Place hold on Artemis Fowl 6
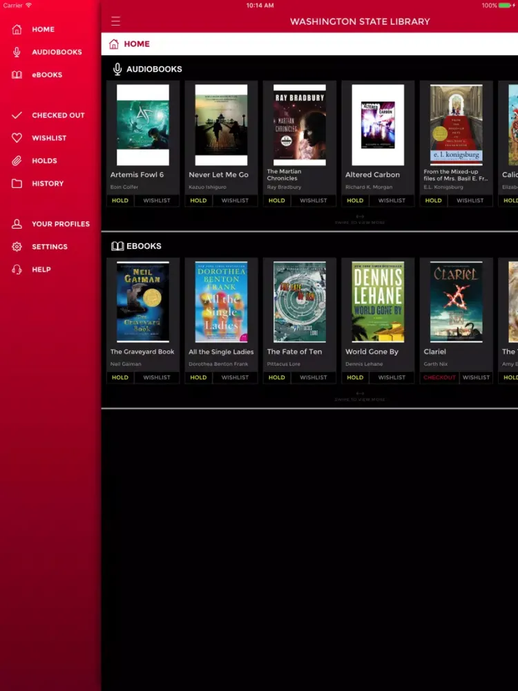 coord(119,200)
